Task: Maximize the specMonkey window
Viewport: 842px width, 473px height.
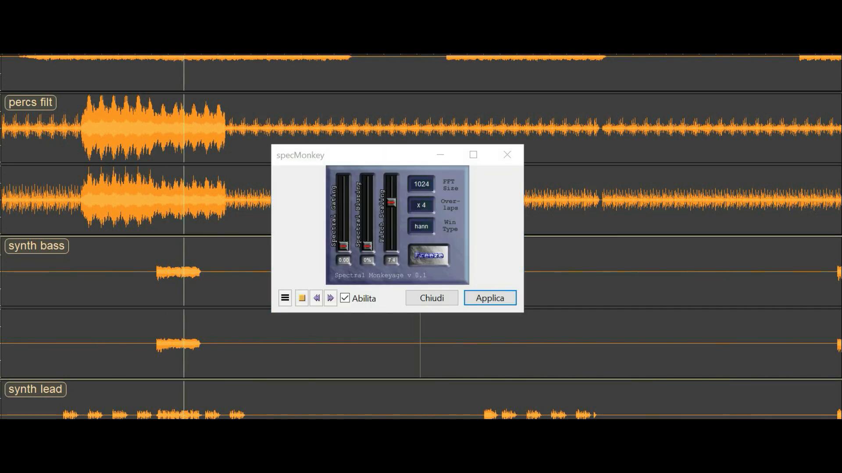Action: tap(473, 155)
